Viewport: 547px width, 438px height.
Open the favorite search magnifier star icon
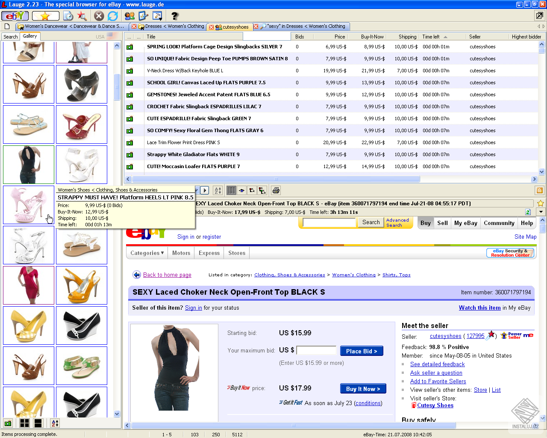point(82,16)
